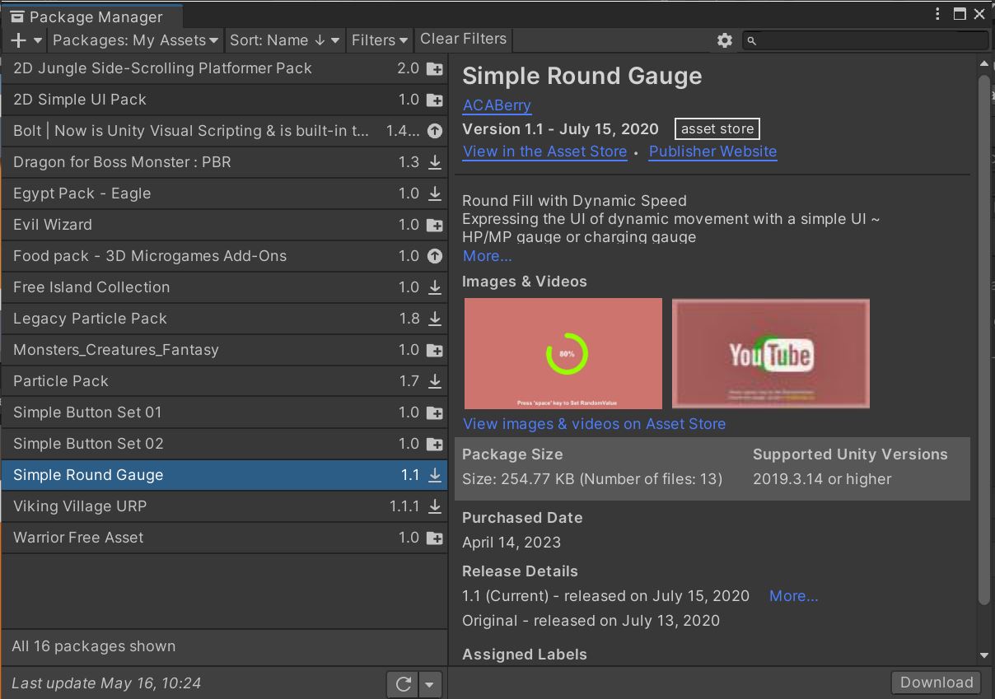Click the scroll up arrow in details pane
Image resolution: width=995 pixels, height=699 pixels.
983,63
